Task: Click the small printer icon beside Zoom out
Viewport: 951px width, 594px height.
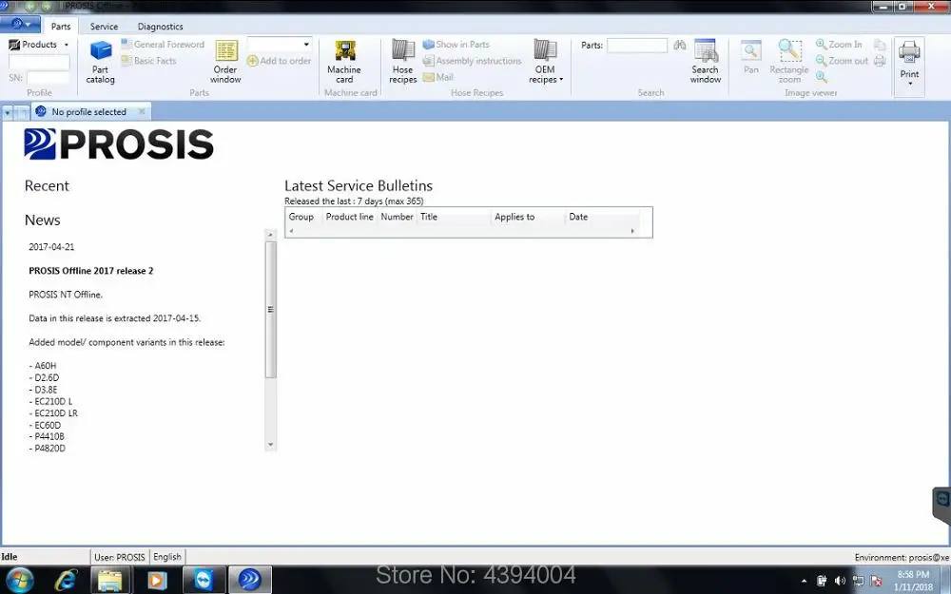Action: click(880, 61)
